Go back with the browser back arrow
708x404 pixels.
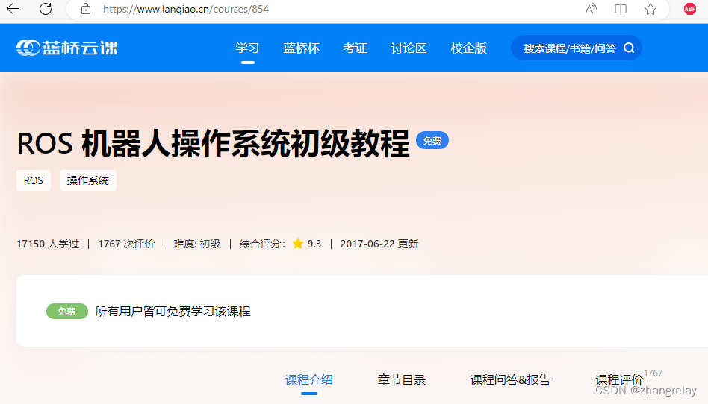tap(13, 8)
